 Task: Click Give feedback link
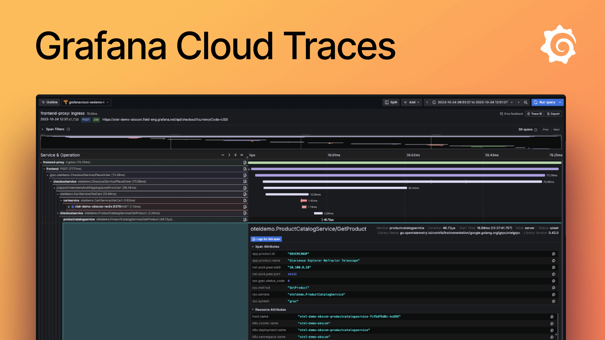[x=511, y=114]
